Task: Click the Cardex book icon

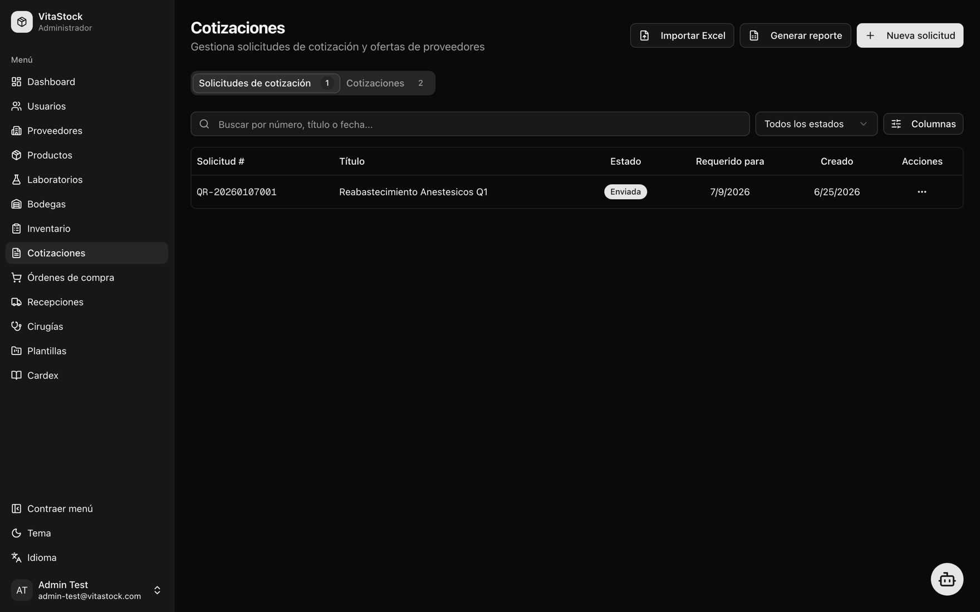Action: click(x=16, y=376)
